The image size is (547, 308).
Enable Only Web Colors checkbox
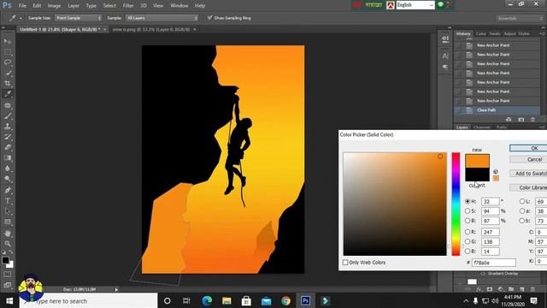345,263
